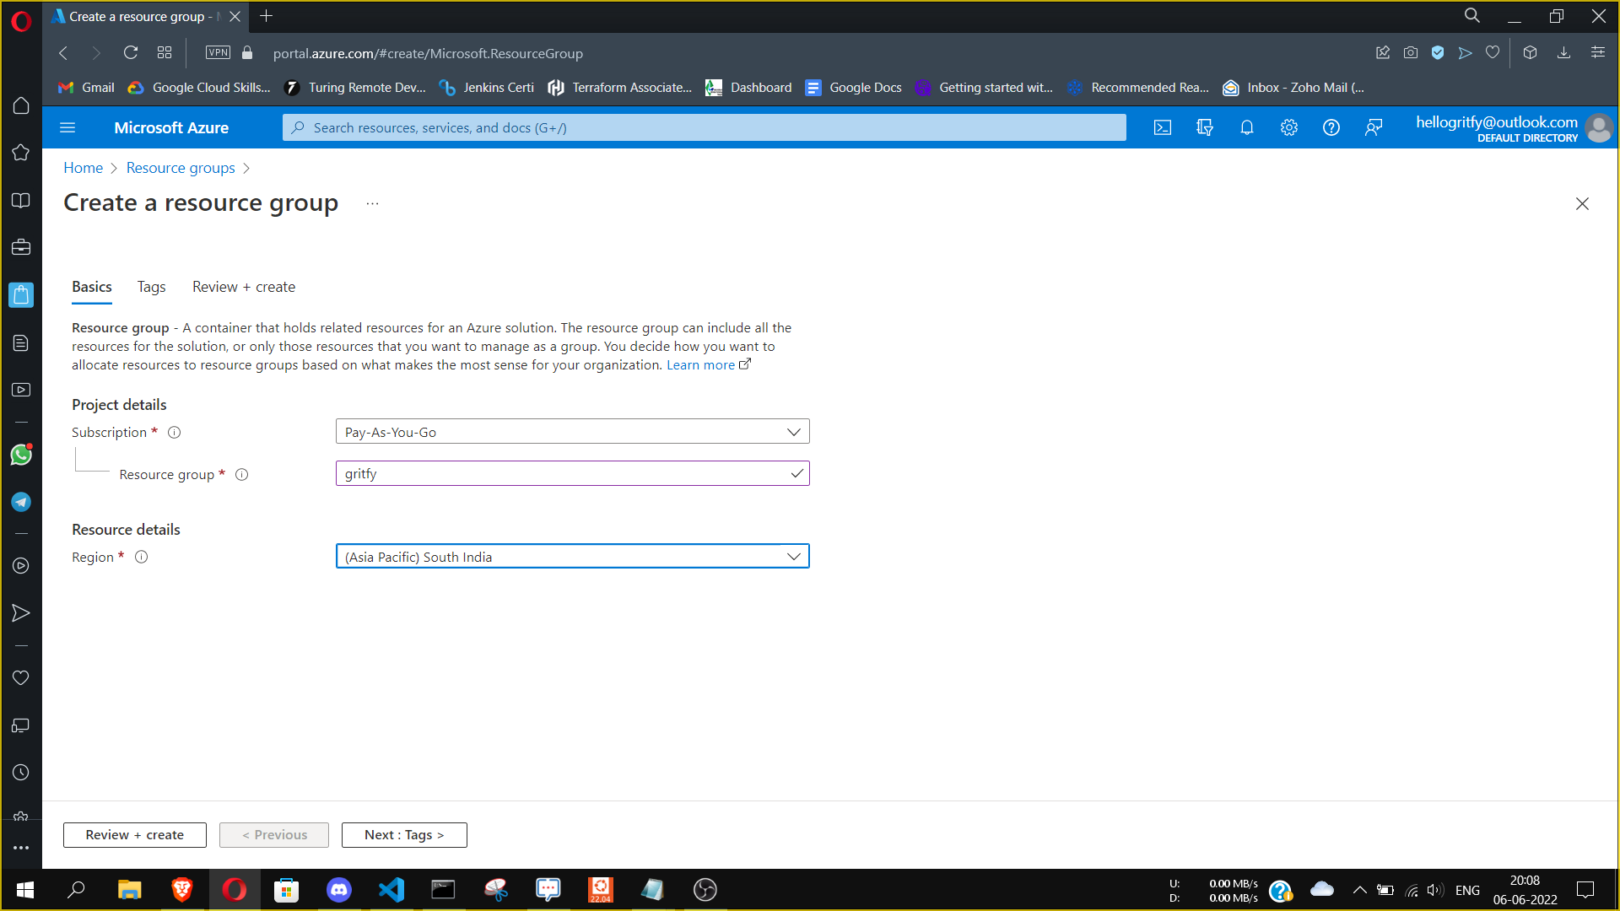Screen dimensions: 1620x911
Task: Open WhatsApp from the Opera sidebar
Action: (x=20, y=455)
